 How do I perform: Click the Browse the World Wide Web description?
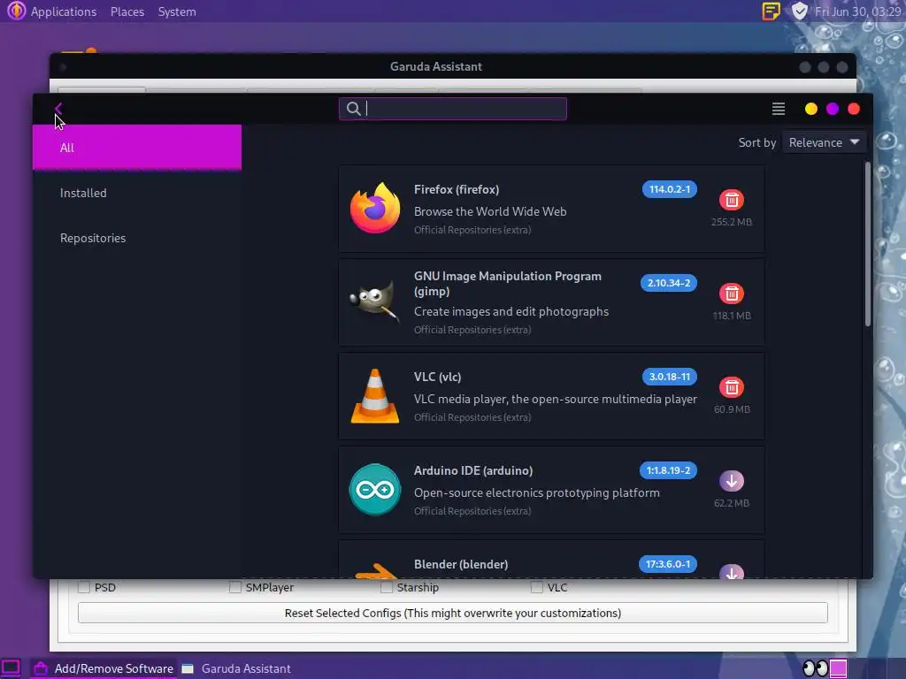pos(490,211)
